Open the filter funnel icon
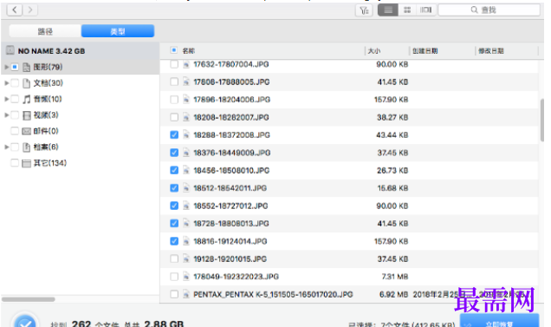Screen dimensions: 551x327 364,10
